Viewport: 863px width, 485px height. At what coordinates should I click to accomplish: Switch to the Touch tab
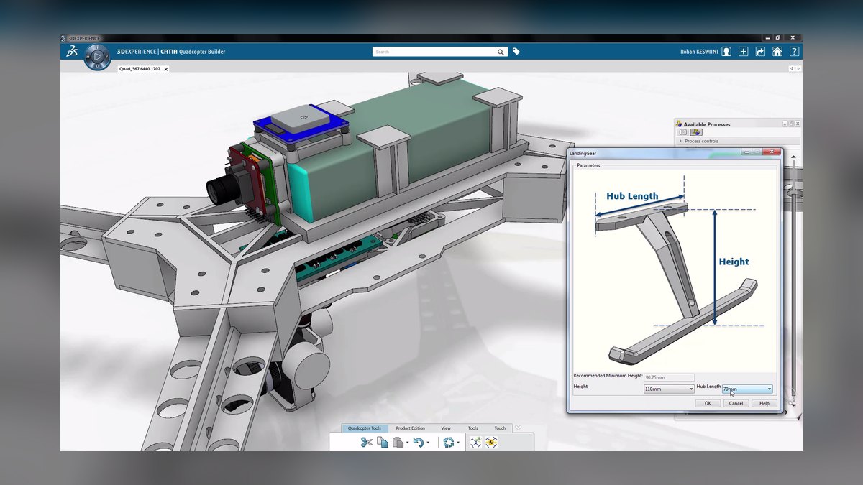pos(500,428)
